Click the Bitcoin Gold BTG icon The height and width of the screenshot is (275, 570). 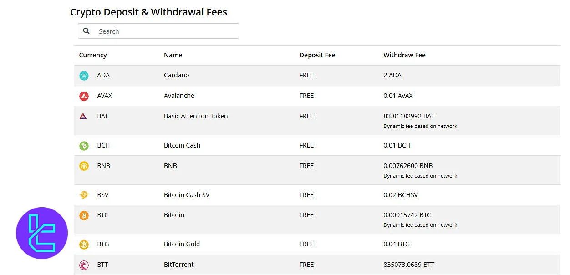coord(84,244)
